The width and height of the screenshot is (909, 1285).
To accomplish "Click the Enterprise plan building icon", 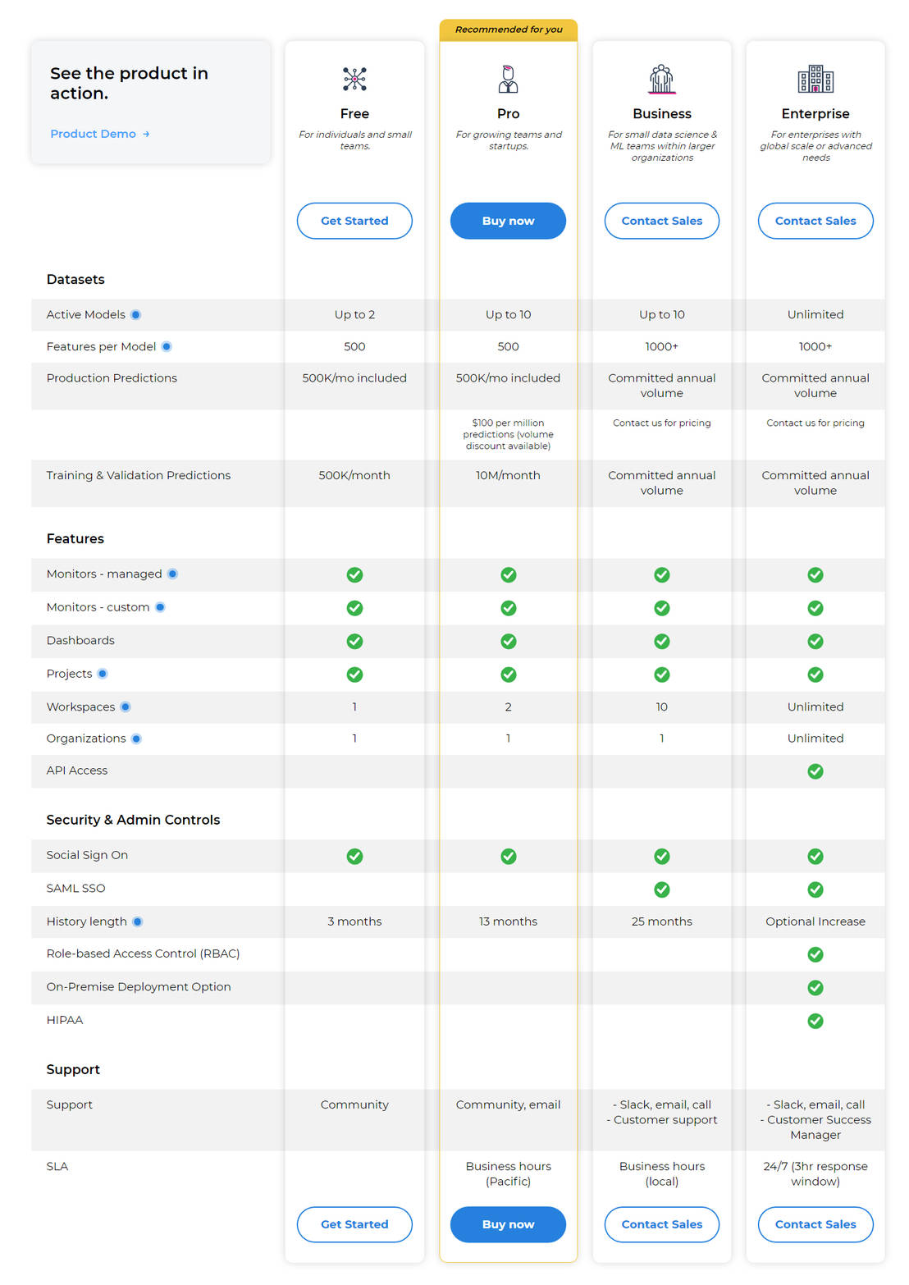I will coord(815,79).
